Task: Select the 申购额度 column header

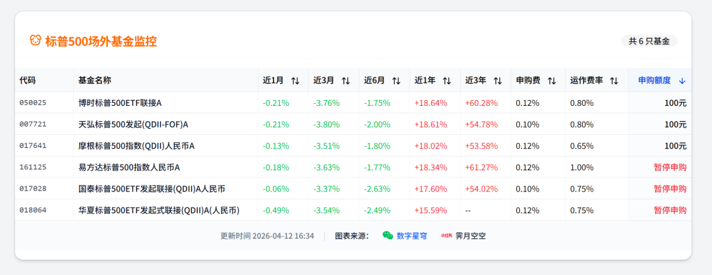Action: pos(654,80)
